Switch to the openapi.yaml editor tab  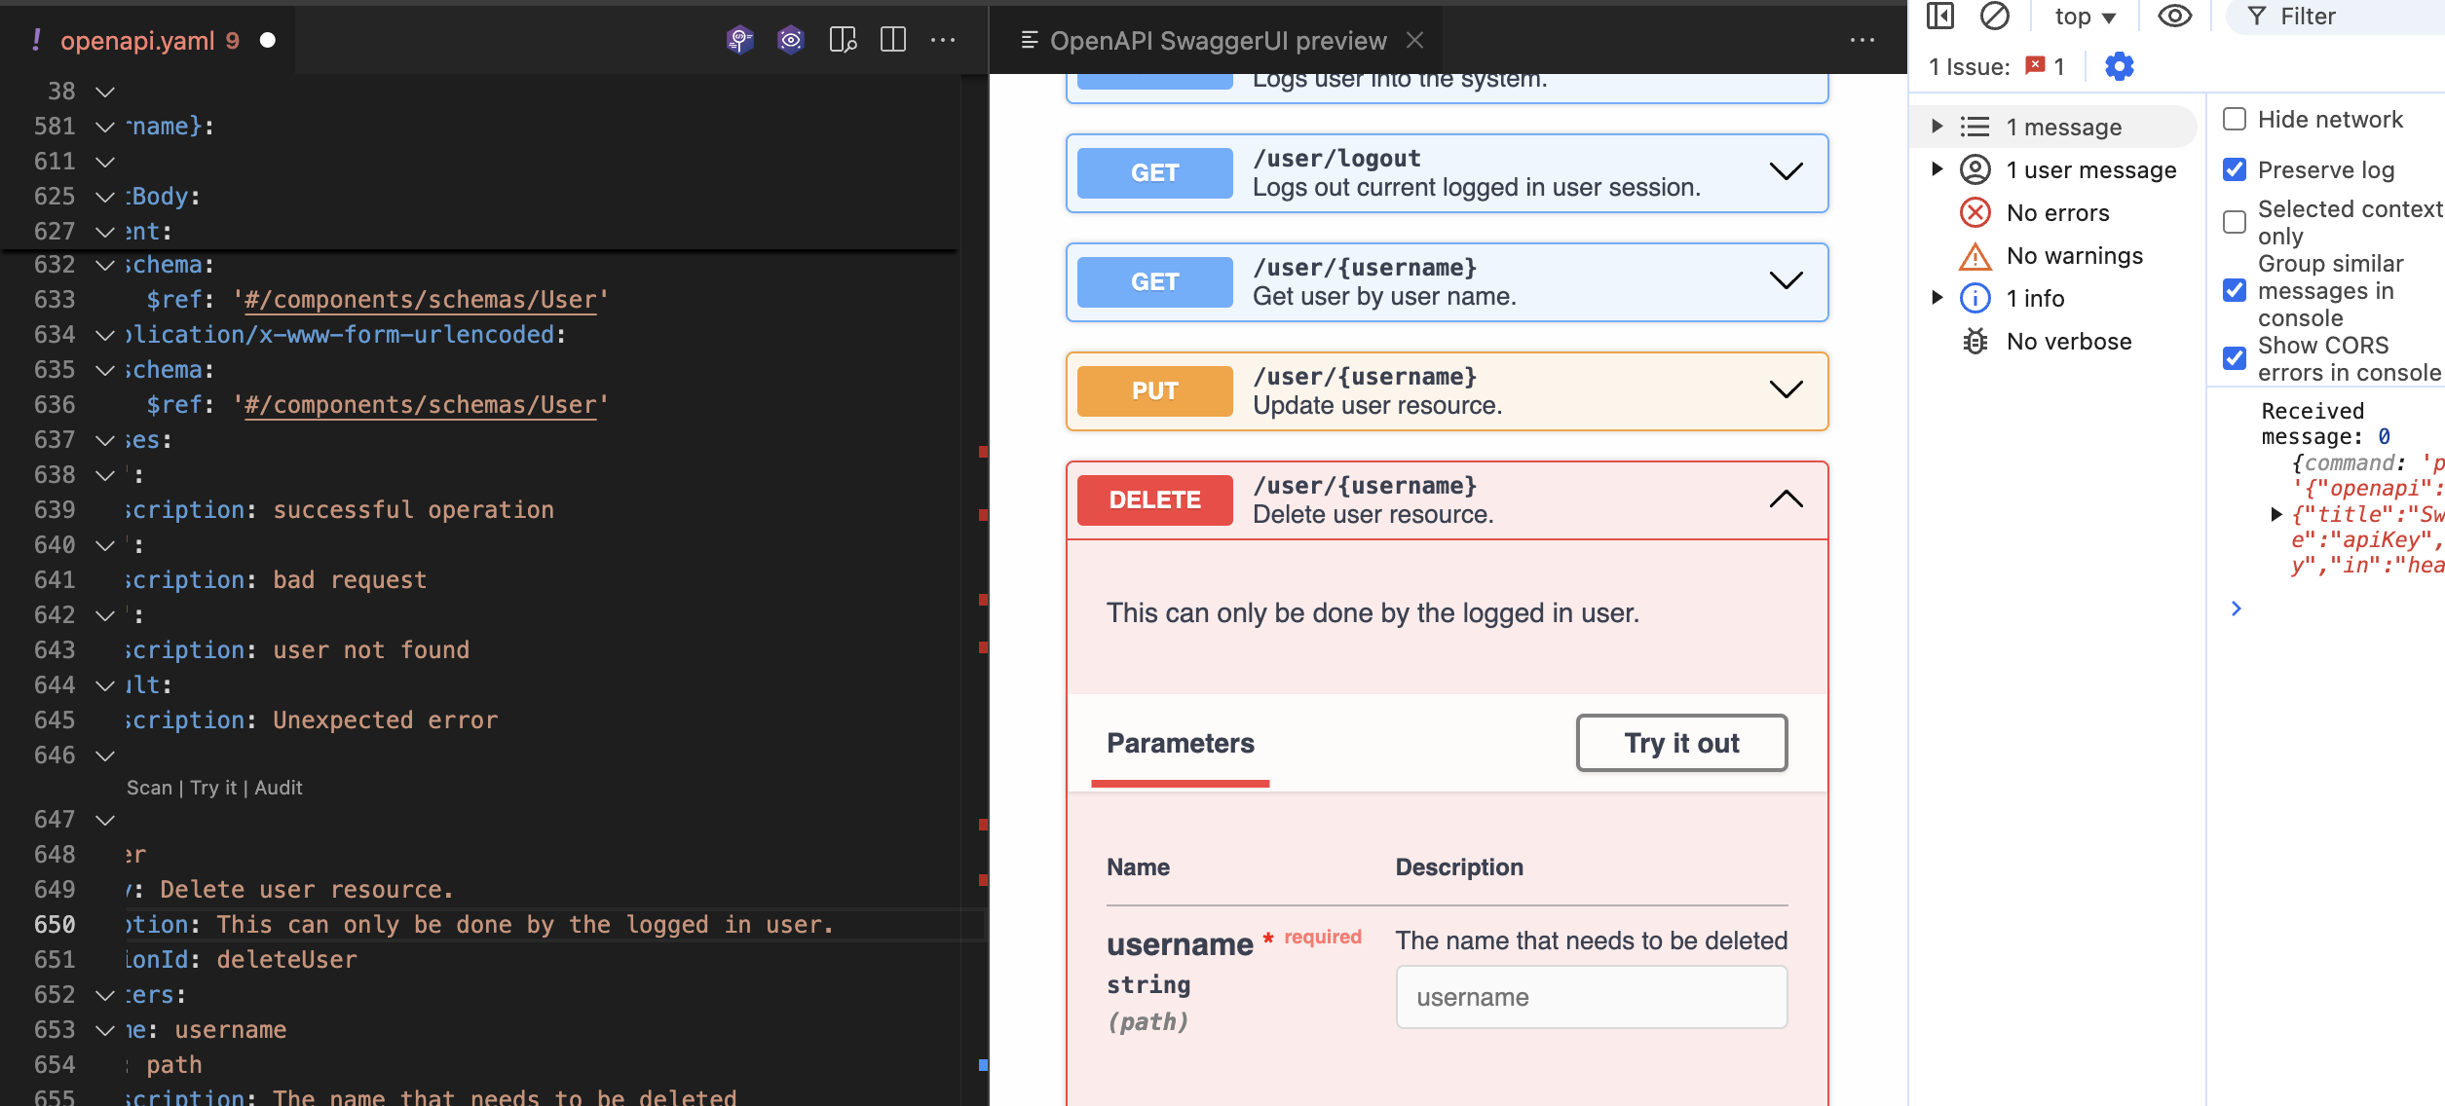146,40
